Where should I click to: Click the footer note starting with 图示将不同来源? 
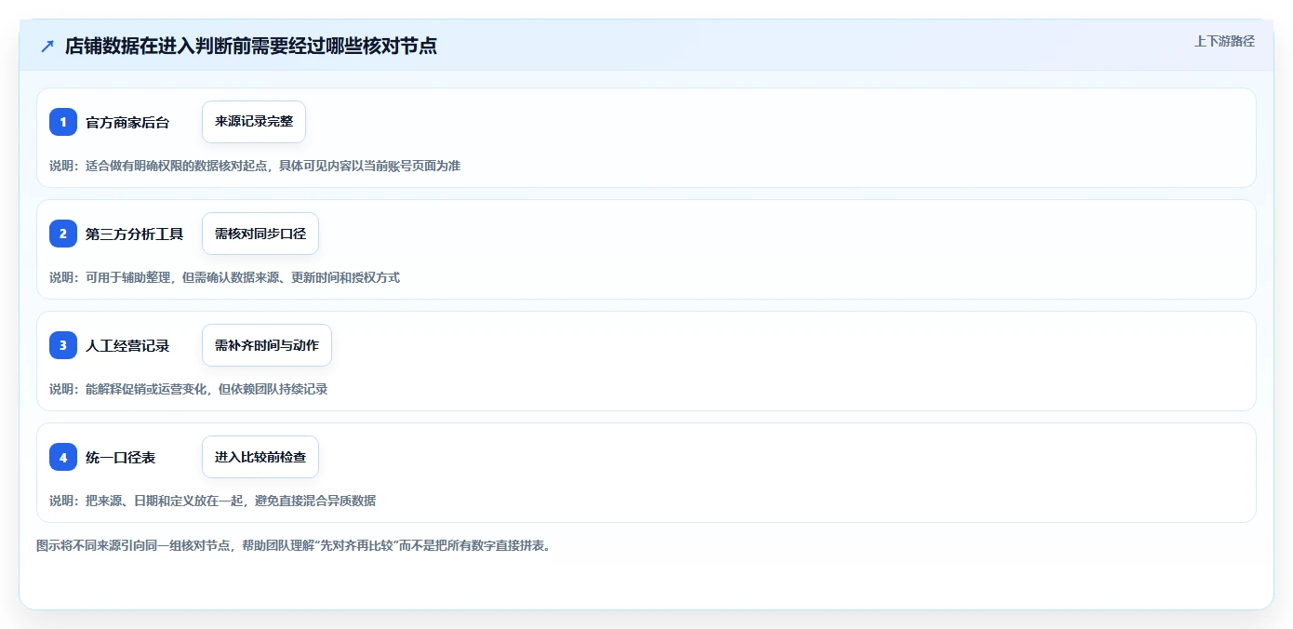(293, 545)
